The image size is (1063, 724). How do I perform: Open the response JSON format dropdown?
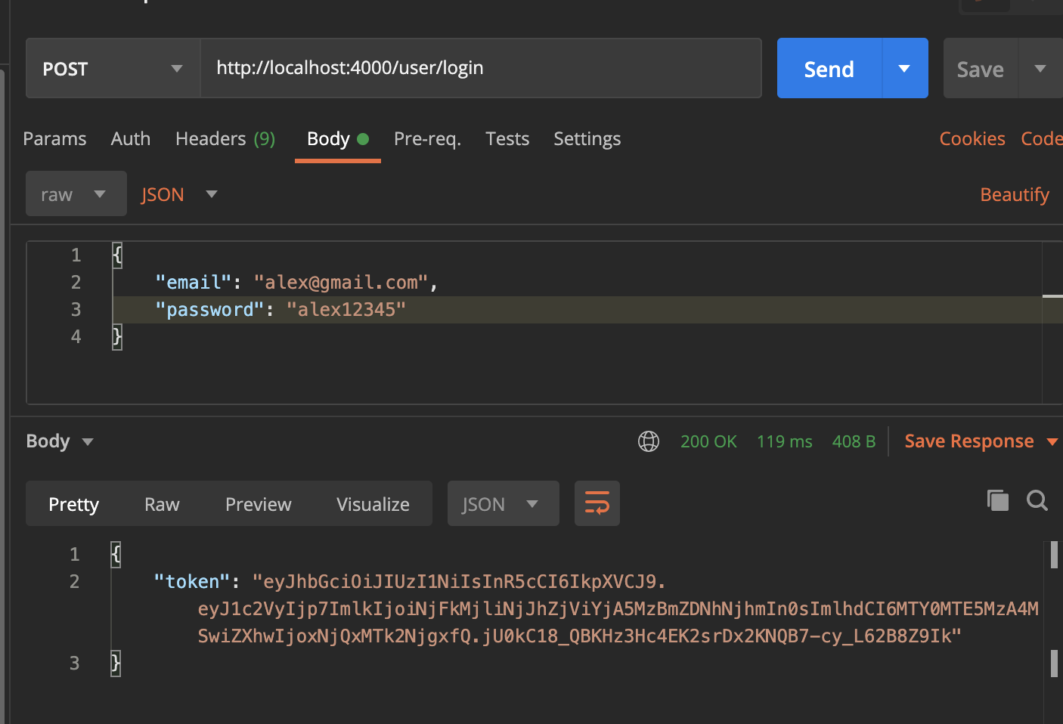coord(504,503)
